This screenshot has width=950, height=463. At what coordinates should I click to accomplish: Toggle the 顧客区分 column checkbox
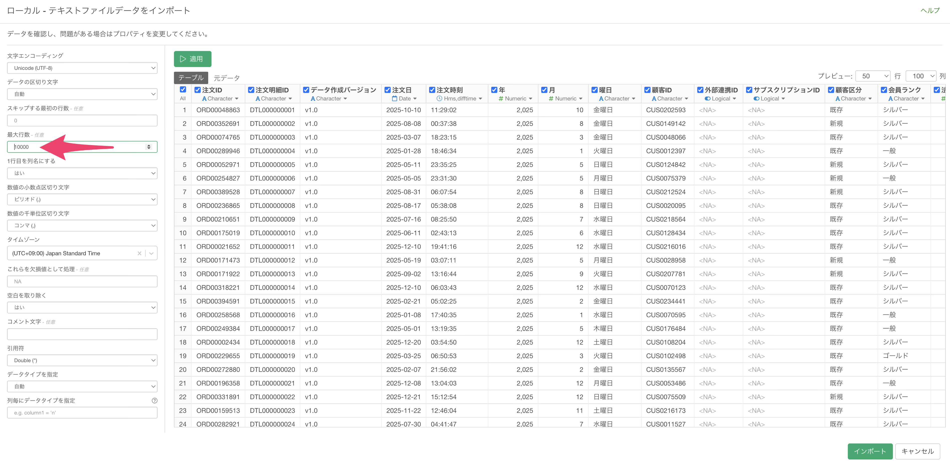[831, 90]
